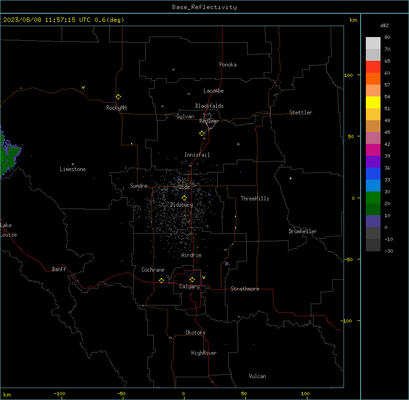Click the yellow diamond marker near RockyMH
The width and height of the screenshot is (409, 400).
pos(119,97)
